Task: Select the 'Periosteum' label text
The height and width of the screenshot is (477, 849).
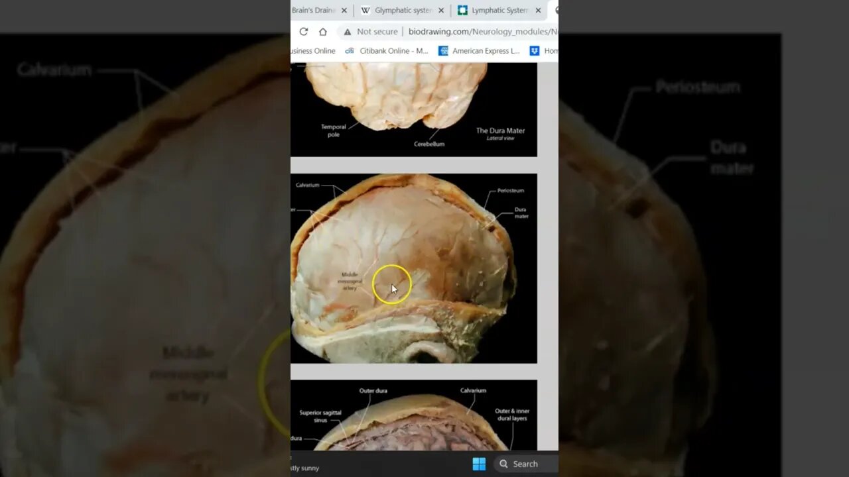Action: pos(511,190)
